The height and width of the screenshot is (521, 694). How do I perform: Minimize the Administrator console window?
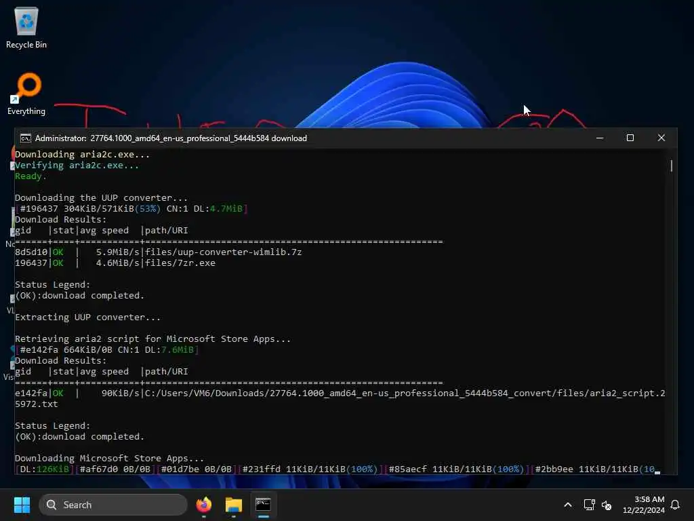[600, 138]
